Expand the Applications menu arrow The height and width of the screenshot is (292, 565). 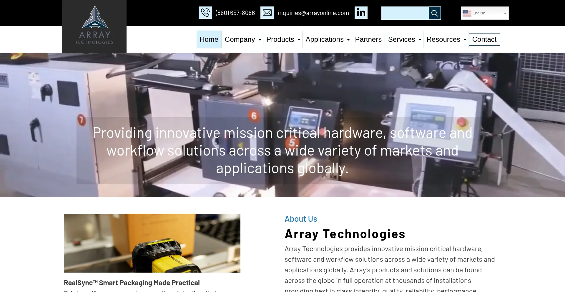pyautogui.click(x=348, y=40)
